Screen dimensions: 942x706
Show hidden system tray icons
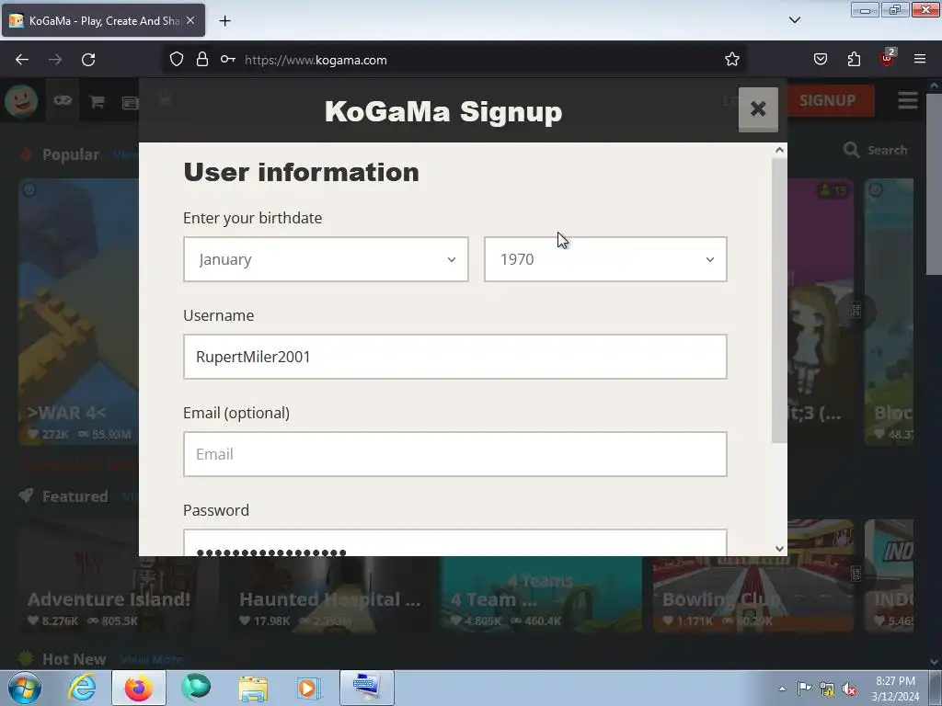pyautogui.click(x=782, y=689)
